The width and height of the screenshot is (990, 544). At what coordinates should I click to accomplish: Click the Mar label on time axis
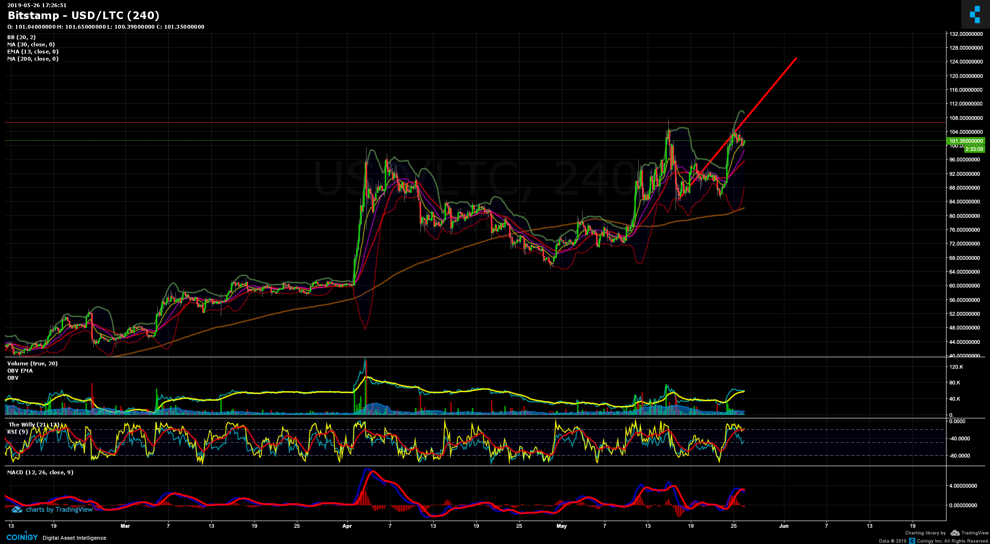(x=125, y=526)
